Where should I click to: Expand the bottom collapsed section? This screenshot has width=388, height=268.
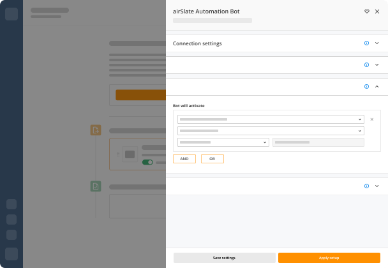[x=377, y=186]
